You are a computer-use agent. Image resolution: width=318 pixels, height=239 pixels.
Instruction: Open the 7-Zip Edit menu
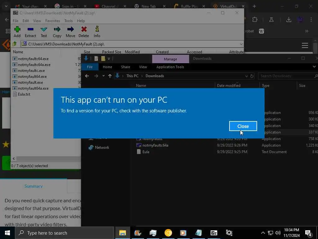click(x=25, y=21)
